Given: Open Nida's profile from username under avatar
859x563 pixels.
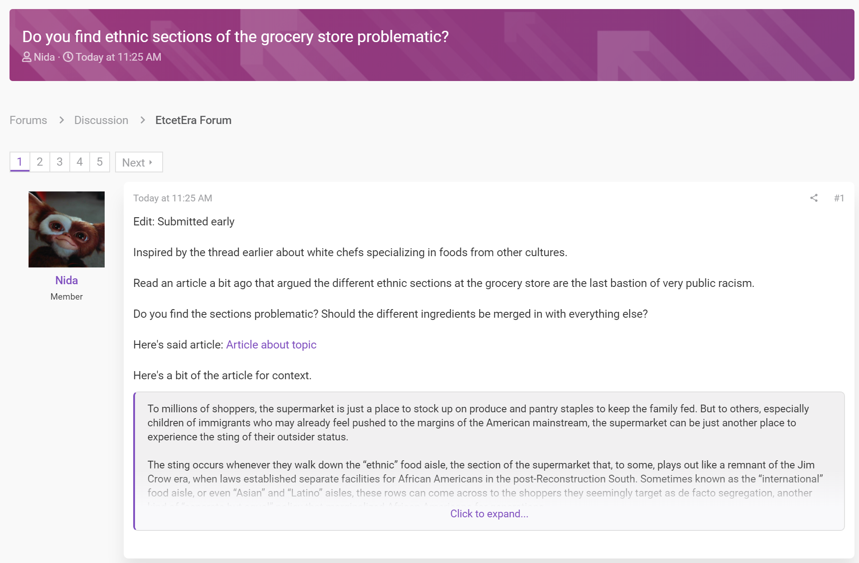Looking at the screenshot, I should [x=67, y=280].
